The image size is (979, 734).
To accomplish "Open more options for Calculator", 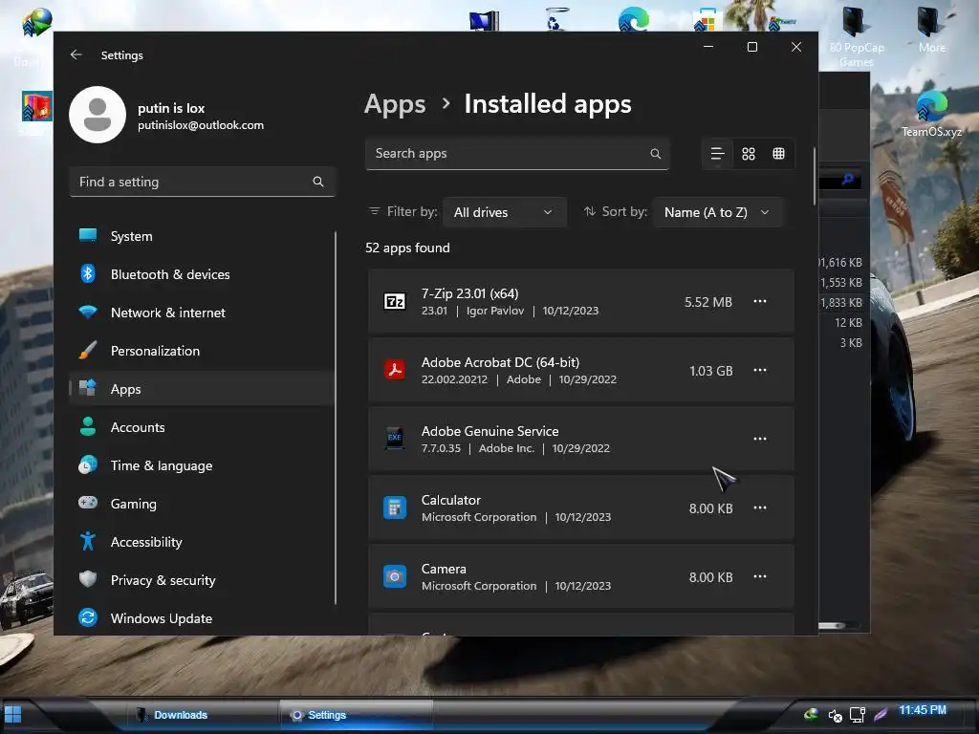I will 760,507.
